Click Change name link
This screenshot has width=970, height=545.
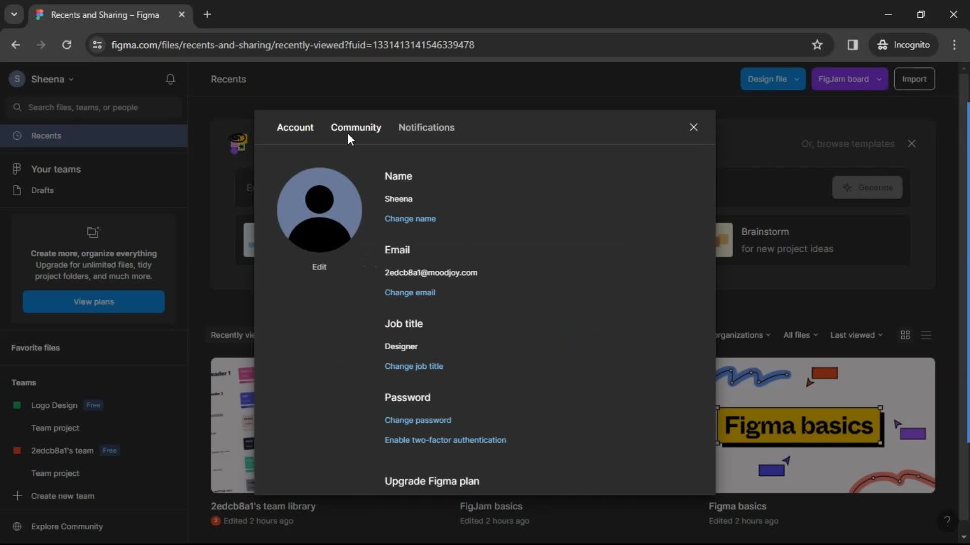pos(410,219)
